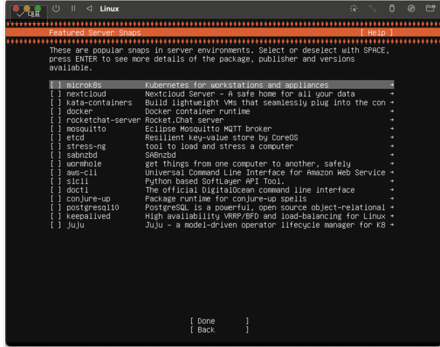Open details arrow for nextcloud row
Viewport: 440px width, 347px height.
point(392,94)
